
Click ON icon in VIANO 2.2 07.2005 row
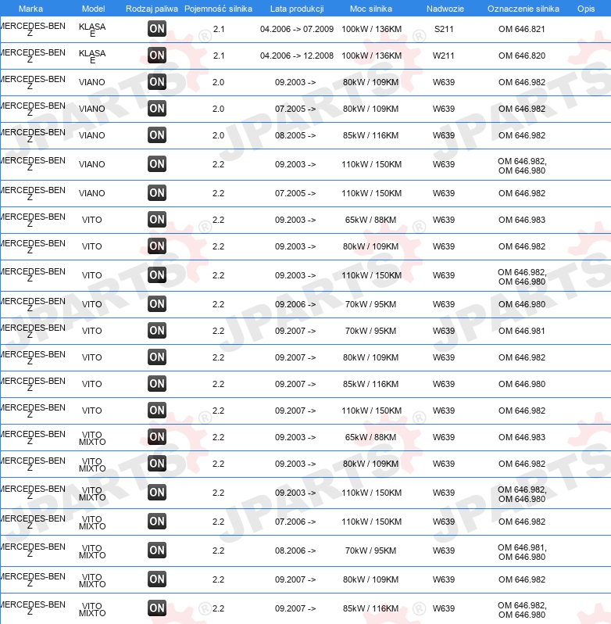tap(156, 193)
